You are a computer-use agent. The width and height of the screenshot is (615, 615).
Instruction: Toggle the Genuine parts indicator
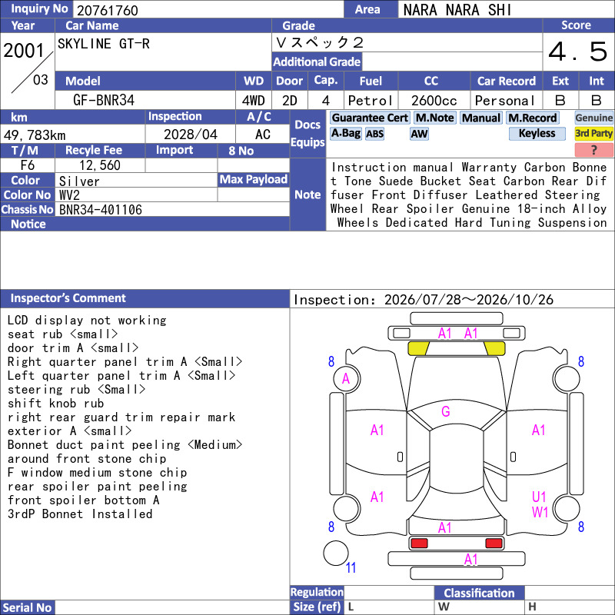pos(593,118)
